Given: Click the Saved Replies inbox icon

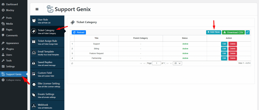Looking at the screenshot, I should click(34, 63).
